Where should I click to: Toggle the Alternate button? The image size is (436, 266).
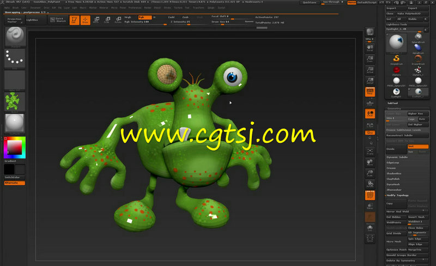(15, 183)
